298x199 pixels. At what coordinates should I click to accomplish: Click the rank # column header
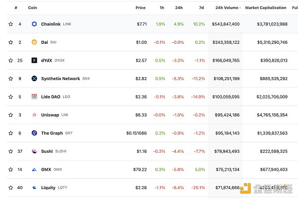(x=16, y=8)
